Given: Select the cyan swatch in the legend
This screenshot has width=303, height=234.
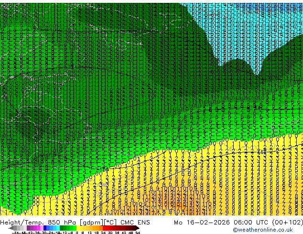Looking at the screenshot, I should [58, 228].
